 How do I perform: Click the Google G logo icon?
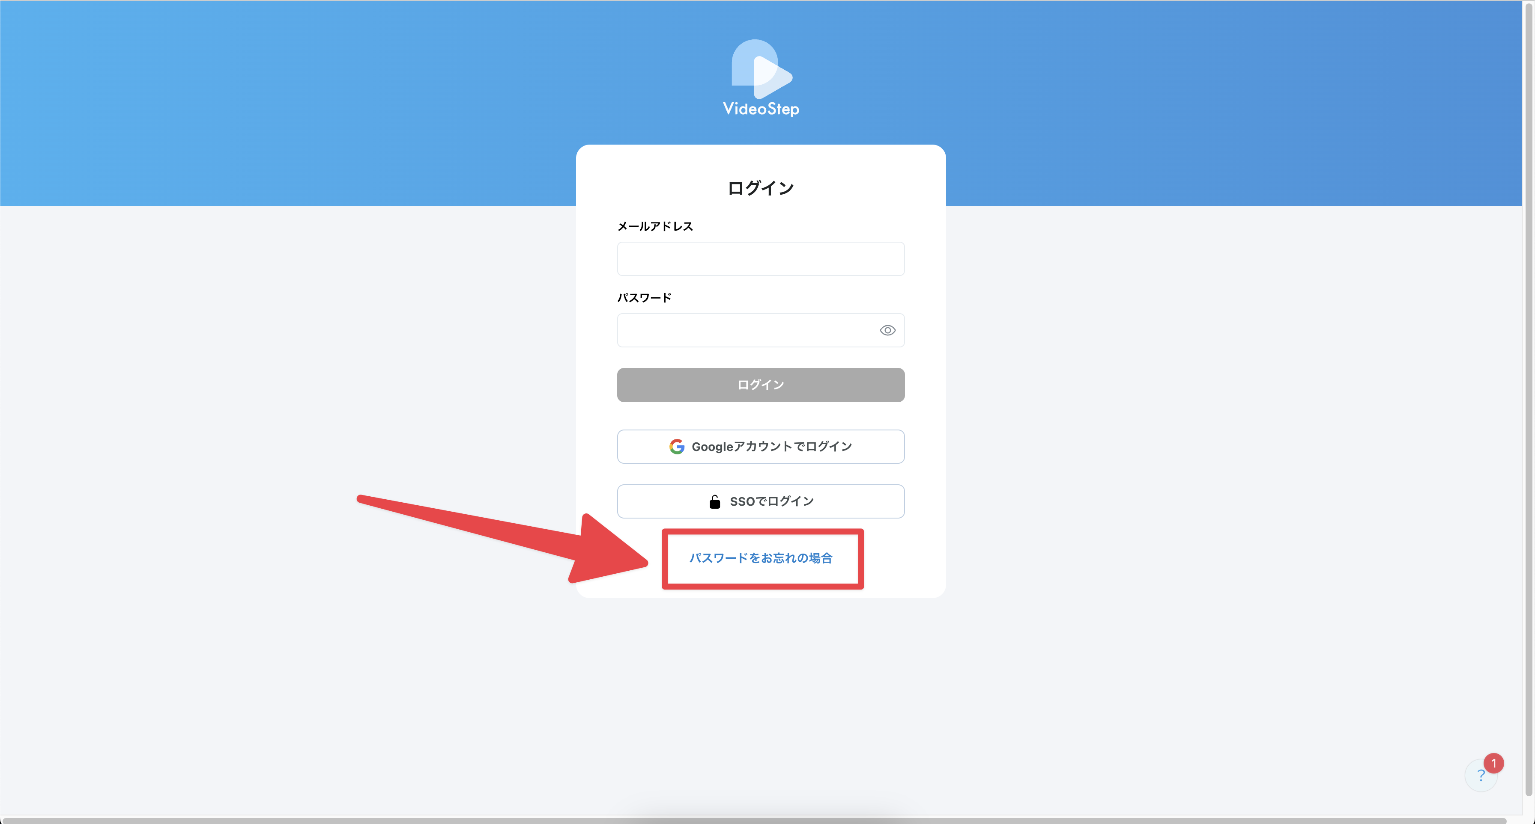click(x=676, y=447)
